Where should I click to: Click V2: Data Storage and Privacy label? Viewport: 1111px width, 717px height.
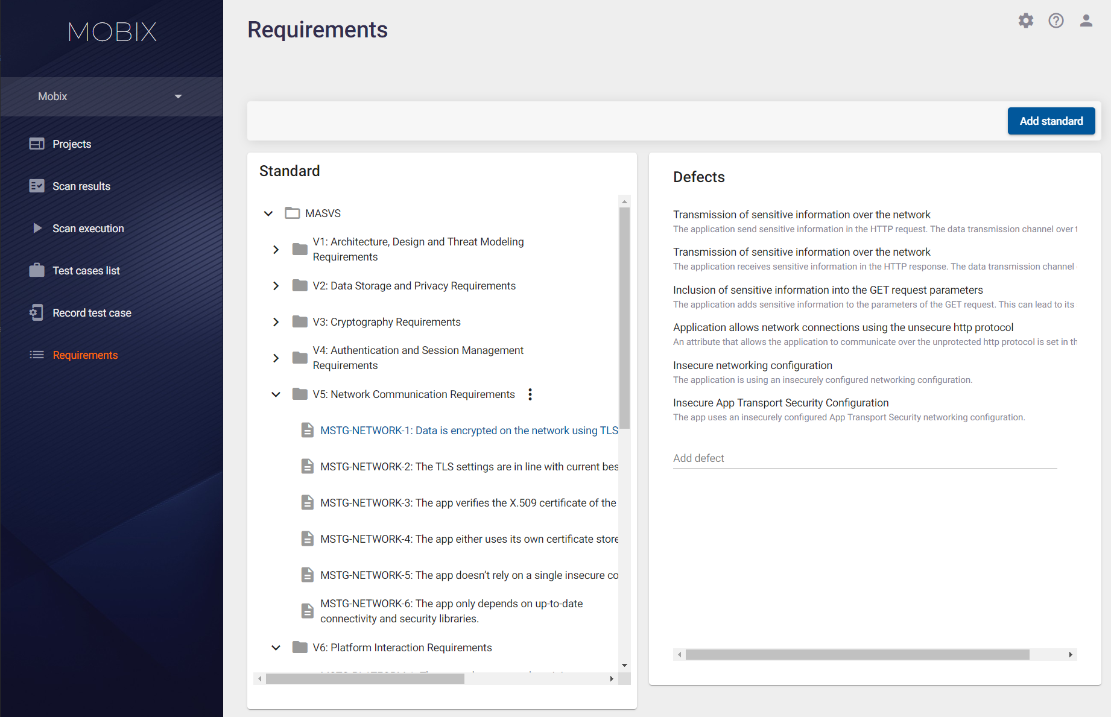[414, 286]
